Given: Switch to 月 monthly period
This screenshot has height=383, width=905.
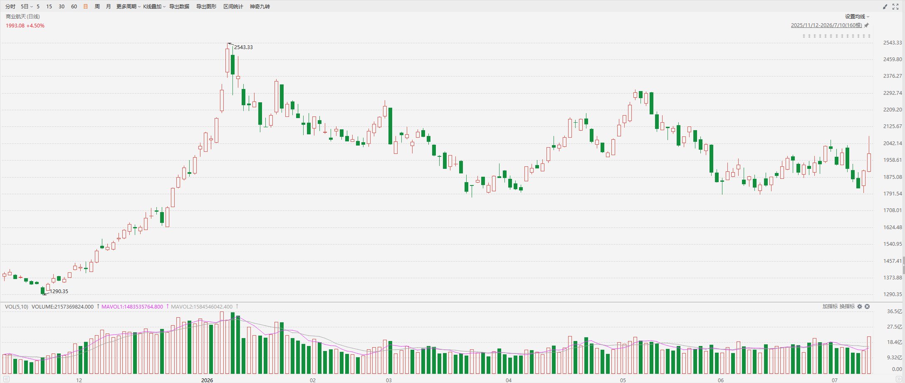Looking at the screenshot, I should coord(108,7).
